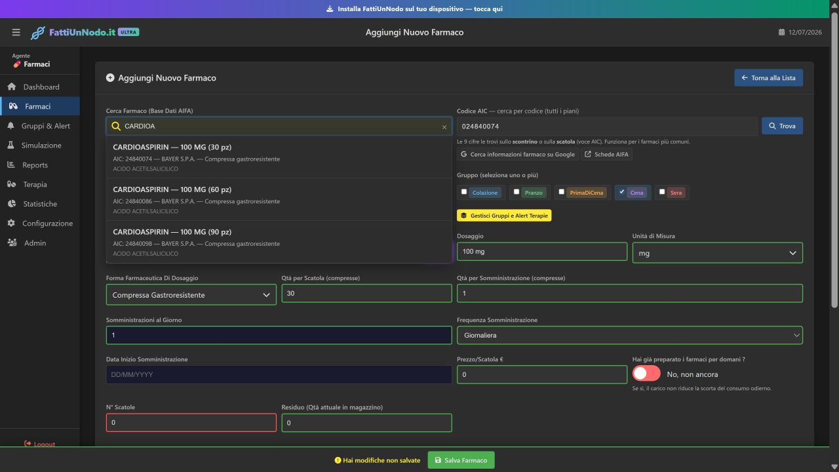Click the Qtà per Scatola field
The width and height of the screenshot is (839, 472).
(x=366, y=293)
